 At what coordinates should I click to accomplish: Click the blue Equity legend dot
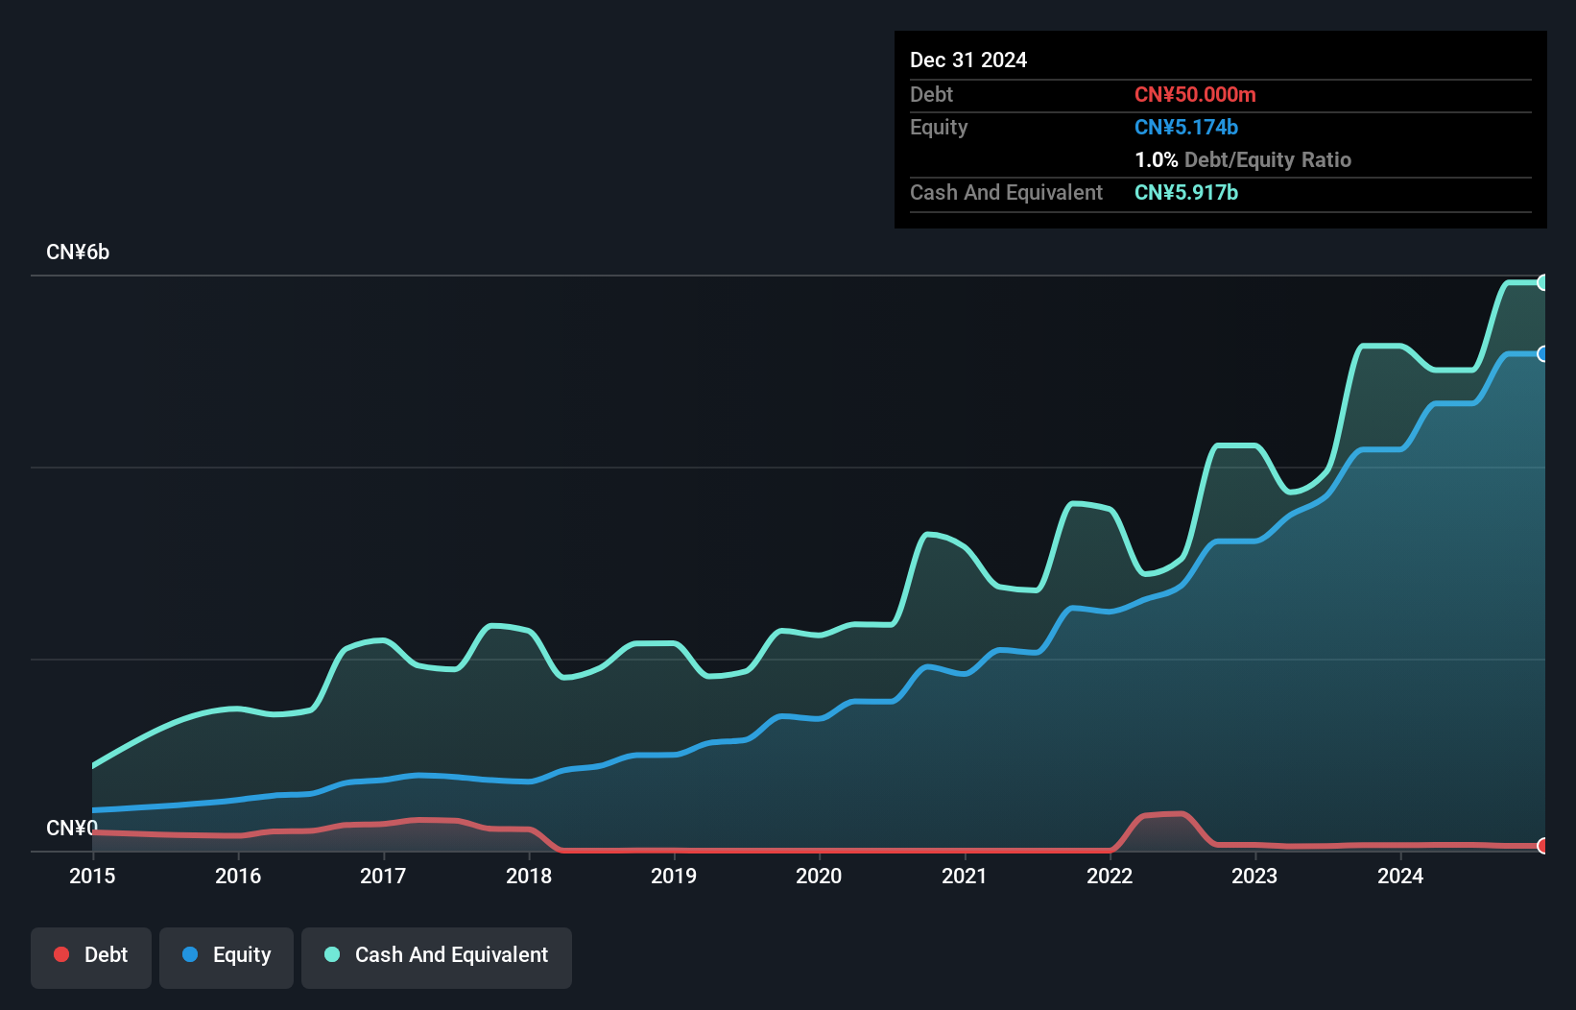[x=190, y=954]
